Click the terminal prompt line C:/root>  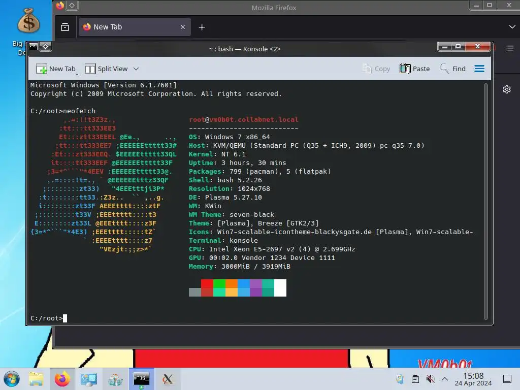coord(48,318)
